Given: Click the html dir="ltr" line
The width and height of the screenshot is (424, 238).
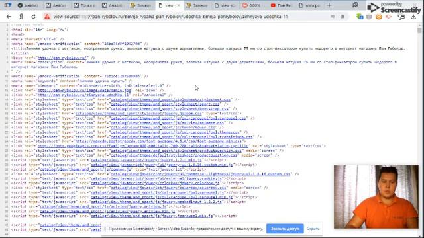Looking at the screenshot, I should click(40, 30).
